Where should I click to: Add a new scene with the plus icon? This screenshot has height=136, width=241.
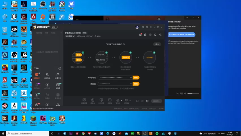[61, 33]
